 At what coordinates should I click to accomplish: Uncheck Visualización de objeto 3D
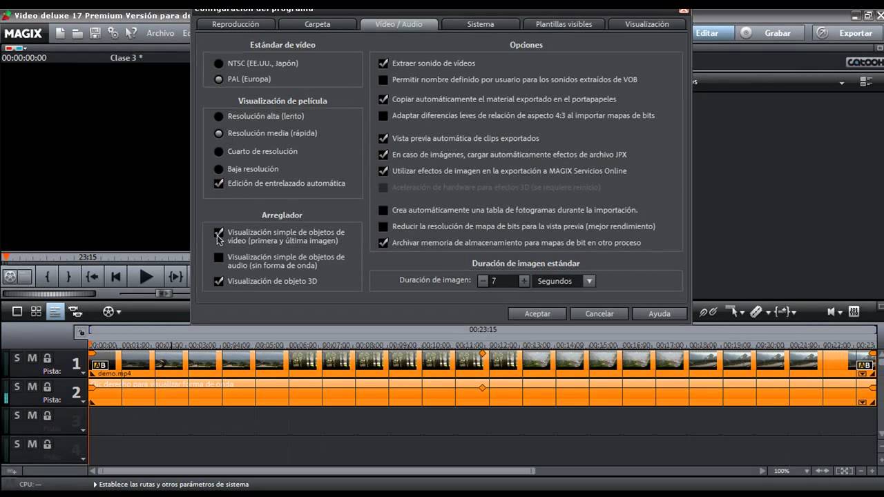click(x=219, y=282)
